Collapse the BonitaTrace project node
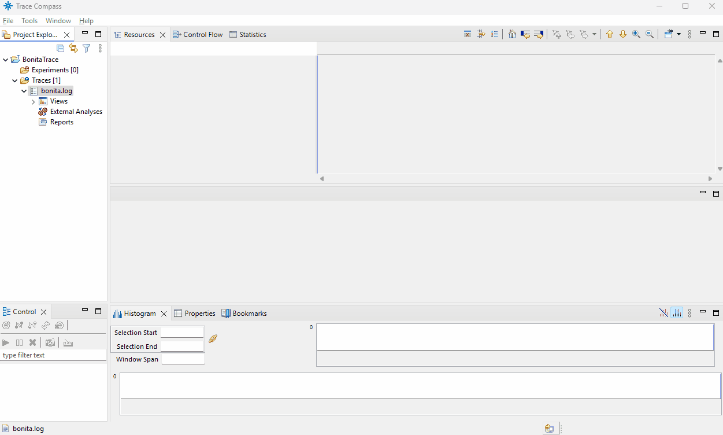Image resolution: width=723 pixels, height=435 pixels. (x=6, y=60)
